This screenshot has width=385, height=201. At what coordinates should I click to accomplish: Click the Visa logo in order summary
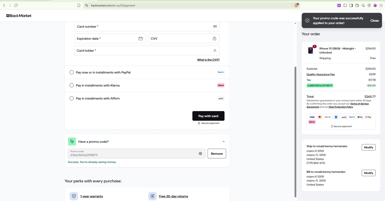(x=312, y=117)
